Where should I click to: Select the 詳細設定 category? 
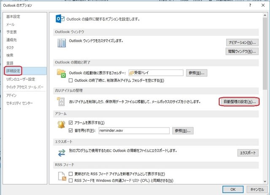tap(24, 71)
